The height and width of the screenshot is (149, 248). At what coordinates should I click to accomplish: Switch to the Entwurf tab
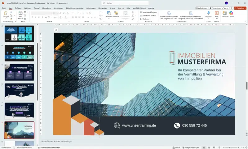(37, 8)
